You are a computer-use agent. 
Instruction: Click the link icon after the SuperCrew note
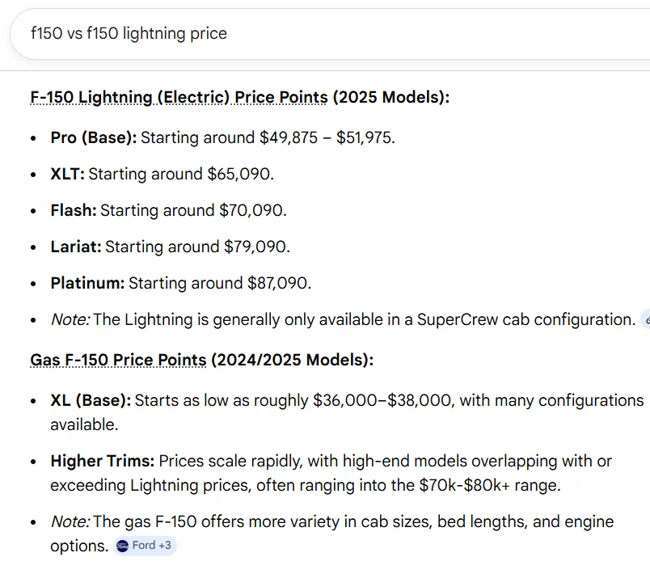coord(646,320)
